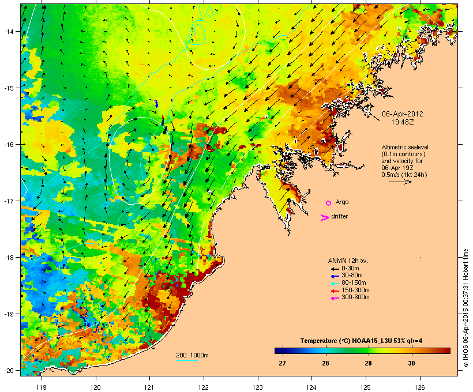Click the cyan 80-150m arrow in legend
The height and width of the screenshot is (392, 473).
click(335, 284)
